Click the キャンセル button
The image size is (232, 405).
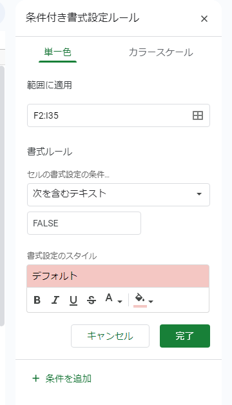click(x=110, y=336)
